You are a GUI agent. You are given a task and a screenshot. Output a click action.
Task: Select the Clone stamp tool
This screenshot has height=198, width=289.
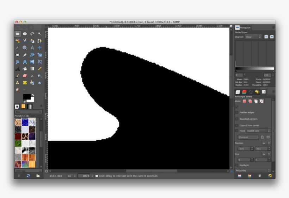pos(18,83)
